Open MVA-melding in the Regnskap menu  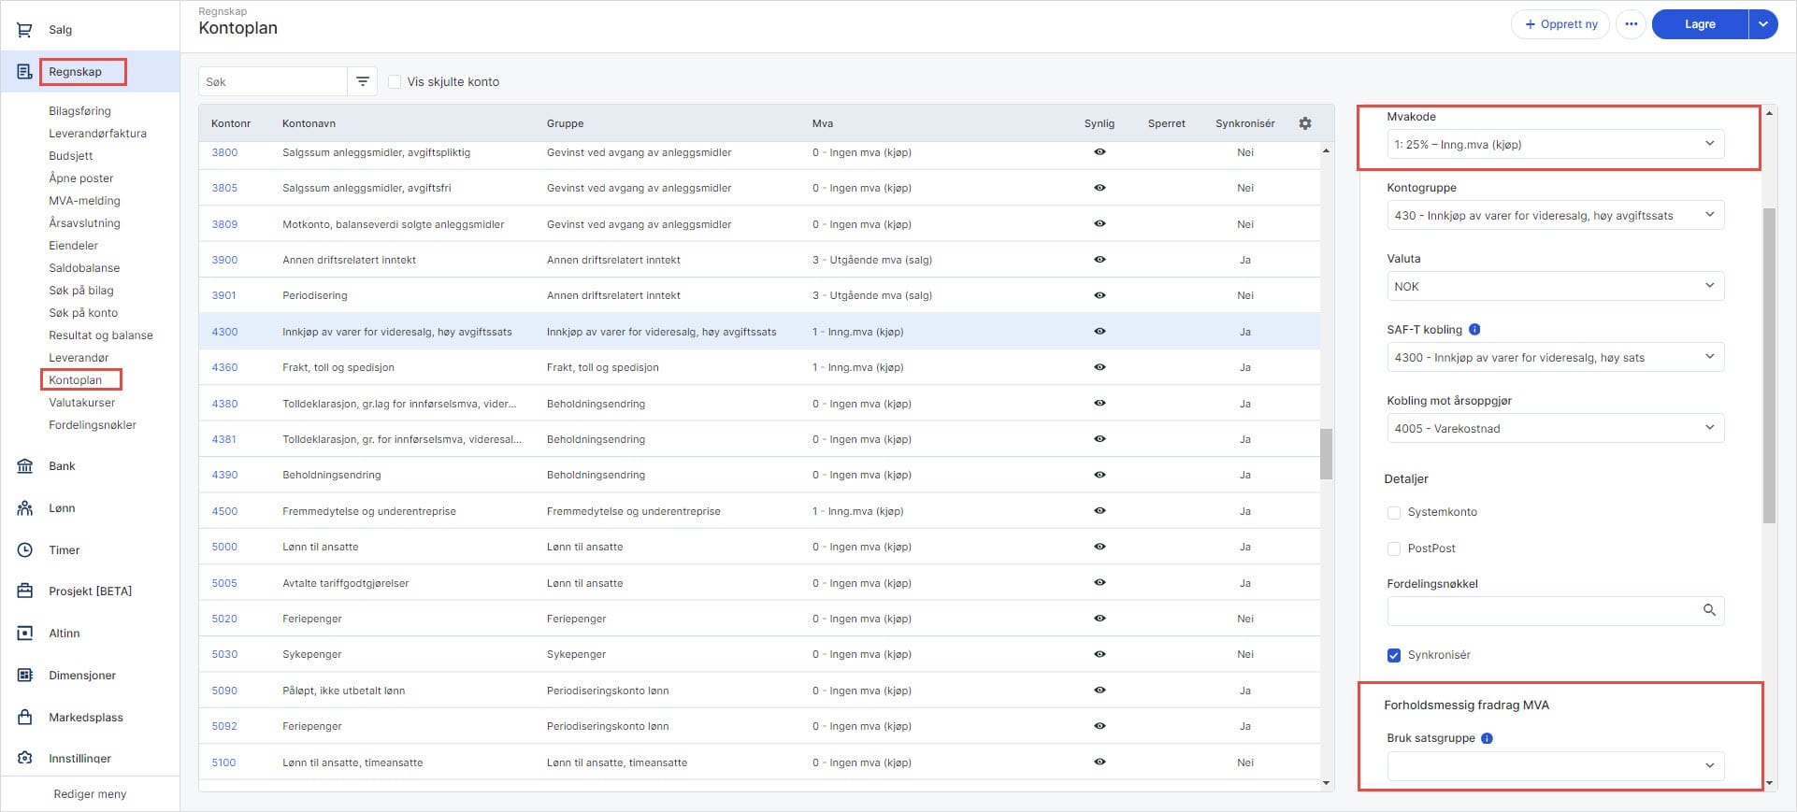click(x=84, y=201)
